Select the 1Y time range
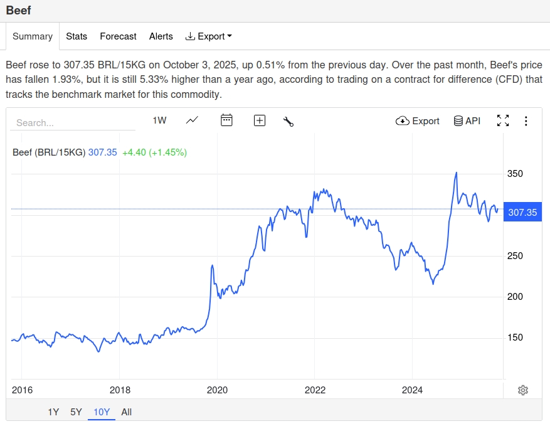 click(53, 412)
